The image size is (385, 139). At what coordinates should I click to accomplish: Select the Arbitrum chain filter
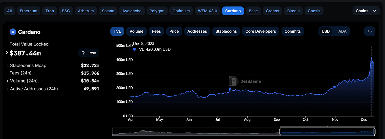(86, 11)
